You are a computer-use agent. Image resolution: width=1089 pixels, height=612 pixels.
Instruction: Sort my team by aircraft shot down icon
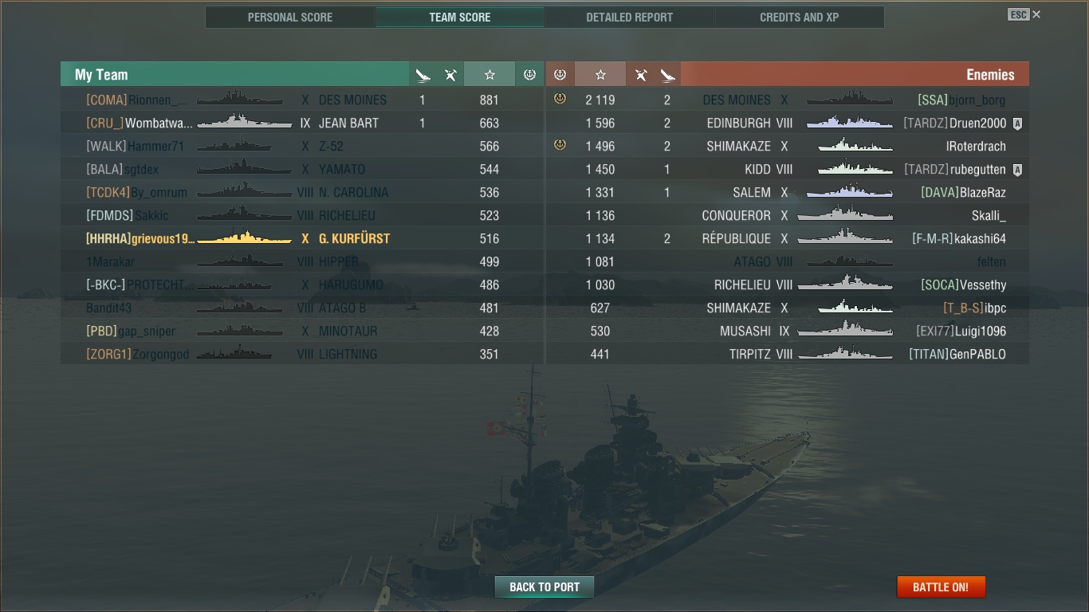pyautogui.click(x=450, y=75)
